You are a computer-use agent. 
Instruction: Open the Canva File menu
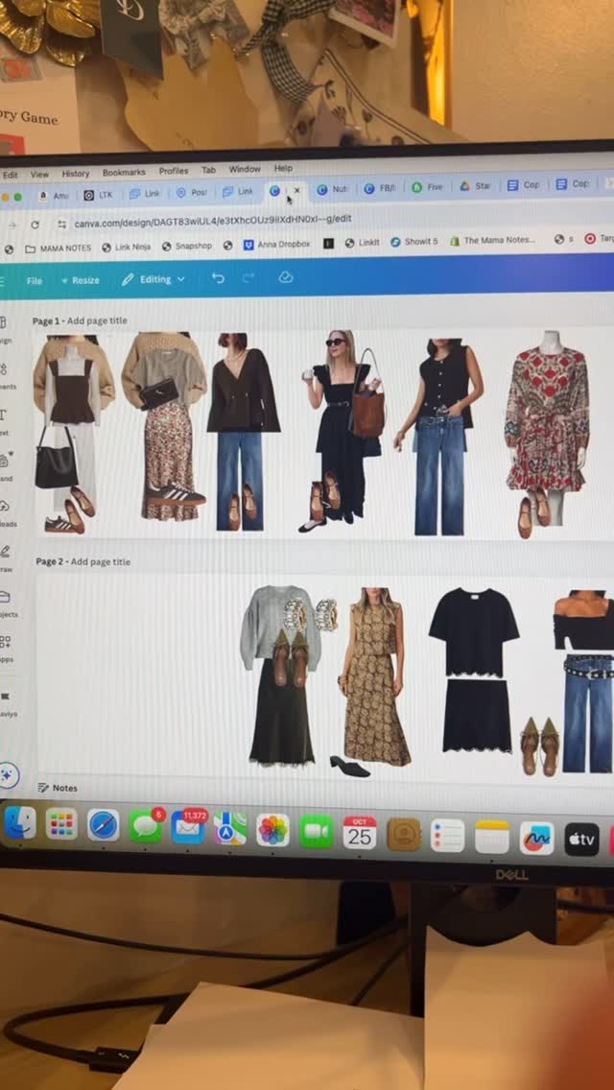[35, 281]
